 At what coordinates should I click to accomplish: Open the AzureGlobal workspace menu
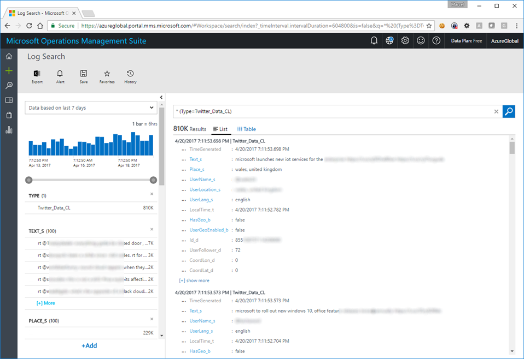click(505, 41)
